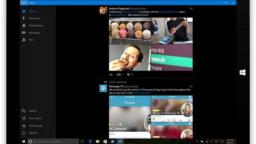Open #SheInspiresMe hashtag link
Viewport: 256px width, 144px height.
(142, 93)
